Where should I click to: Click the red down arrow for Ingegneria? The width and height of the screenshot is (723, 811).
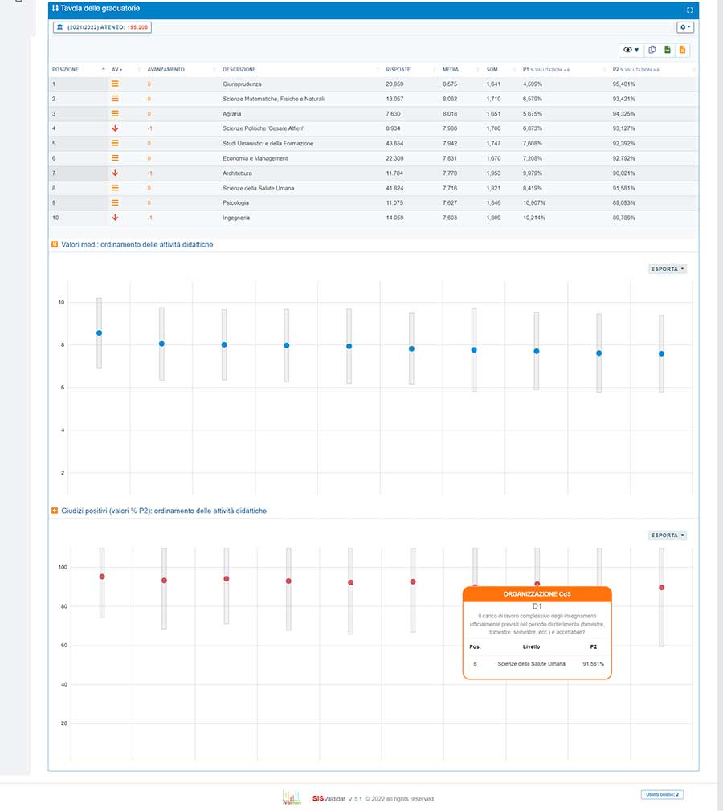coord(115,217)
